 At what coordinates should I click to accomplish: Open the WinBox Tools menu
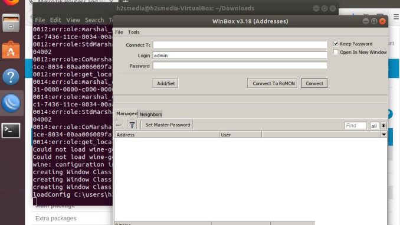(x=134, y=32)
